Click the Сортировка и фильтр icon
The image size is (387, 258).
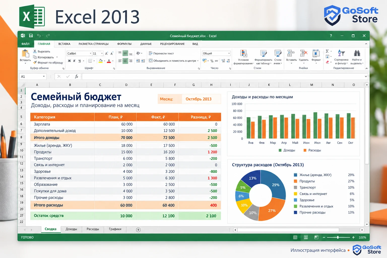(x=341, y=53)
